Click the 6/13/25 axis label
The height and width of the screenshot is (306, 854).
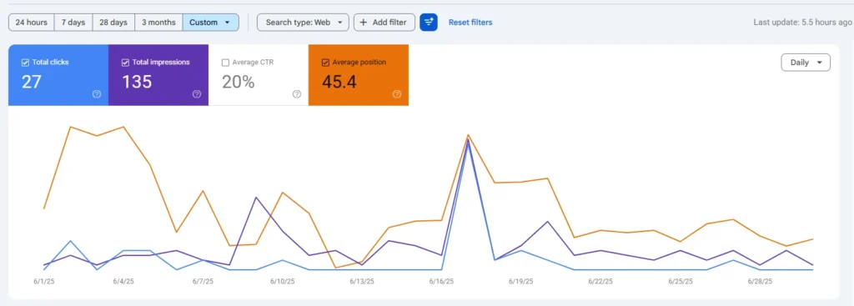(362, 282)
